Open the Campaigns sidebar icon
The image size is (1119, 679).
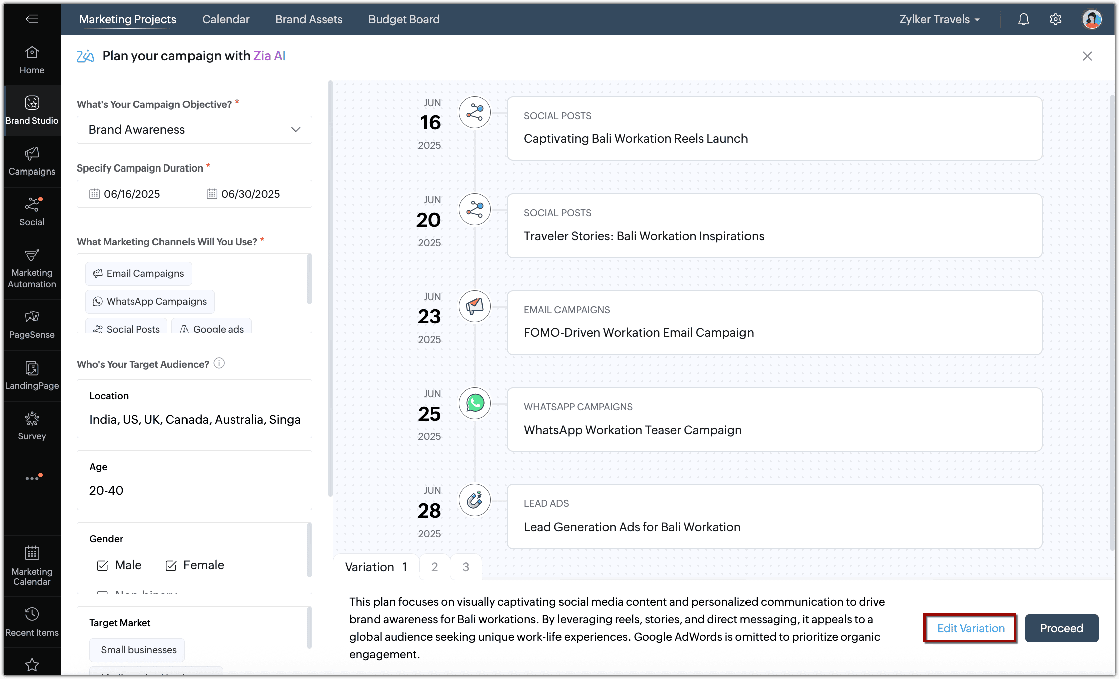32,161
